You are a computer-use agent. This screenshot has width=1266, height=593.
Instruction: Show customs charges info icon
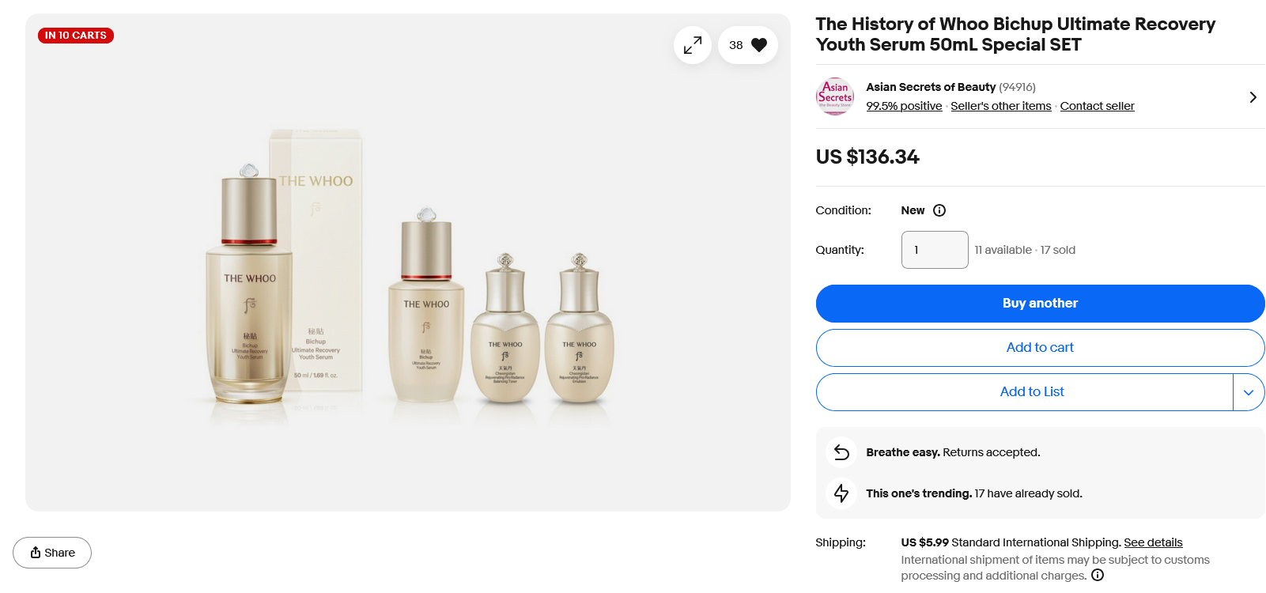click(x=1098, y=575)
